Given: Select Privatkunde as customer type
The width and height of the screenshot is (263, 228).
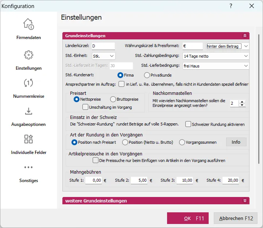Looking at the screenshot, I should 147,75.
